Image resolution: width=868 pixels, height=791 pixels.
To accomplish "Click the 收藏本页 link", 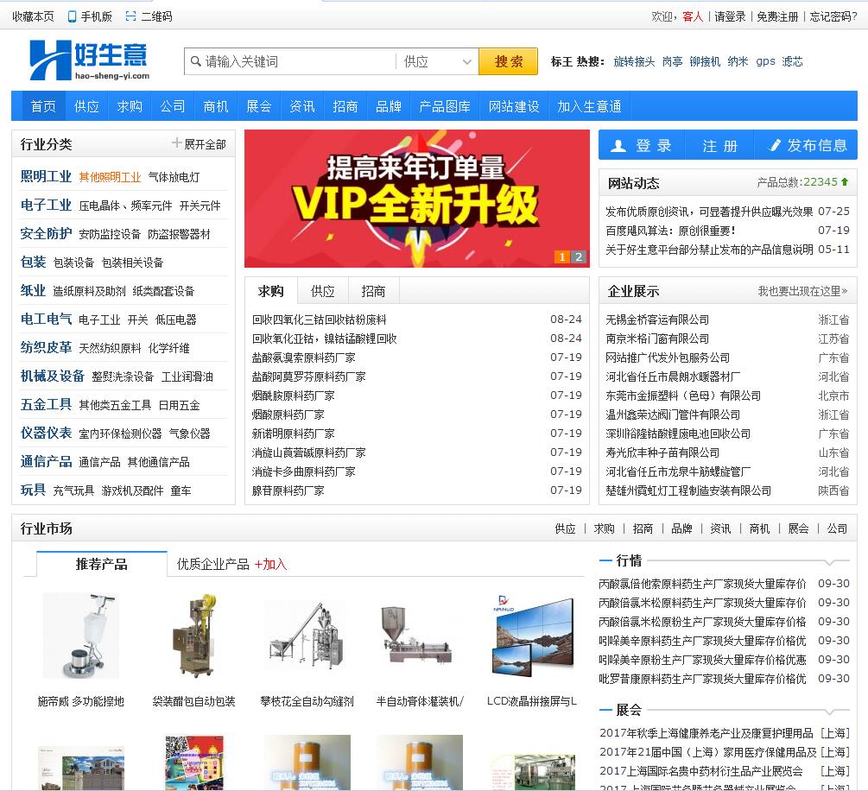I will point(33,16).
